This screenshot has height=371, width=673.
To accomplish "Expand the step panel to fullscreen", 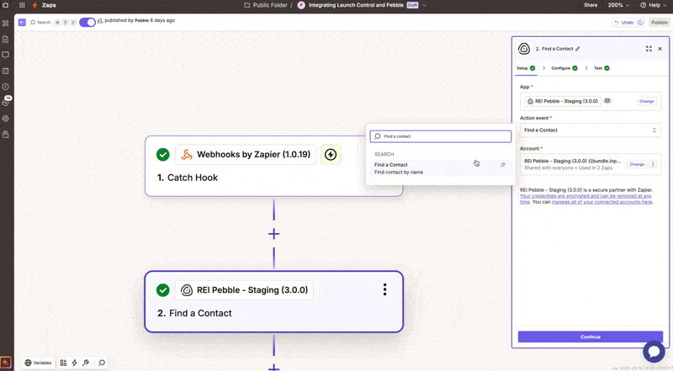I will click(649, 49).
